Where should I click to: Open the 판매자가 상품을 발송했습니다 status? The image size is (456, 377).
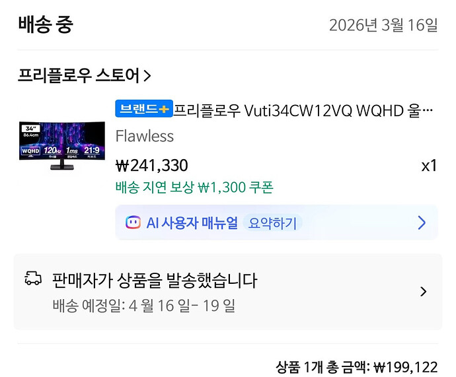tap(155, 281)
